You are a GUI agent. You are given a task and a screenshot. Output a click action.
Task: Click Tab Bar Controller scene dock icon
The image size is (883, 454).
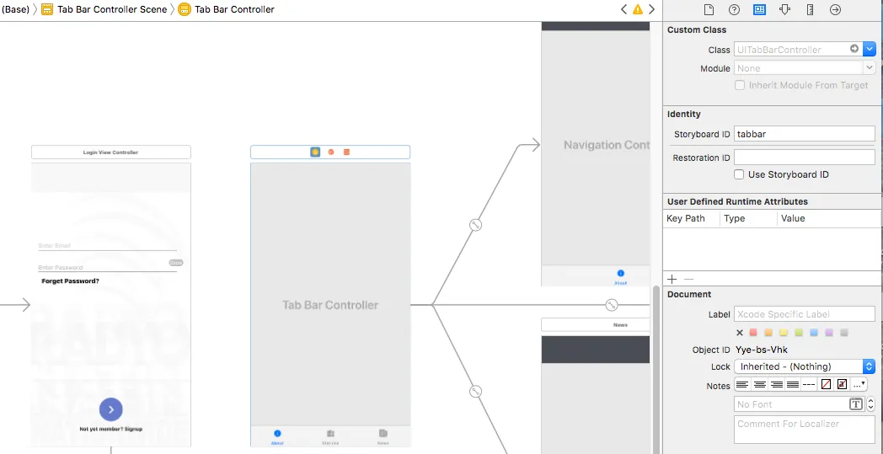click(x=315, y=152)
